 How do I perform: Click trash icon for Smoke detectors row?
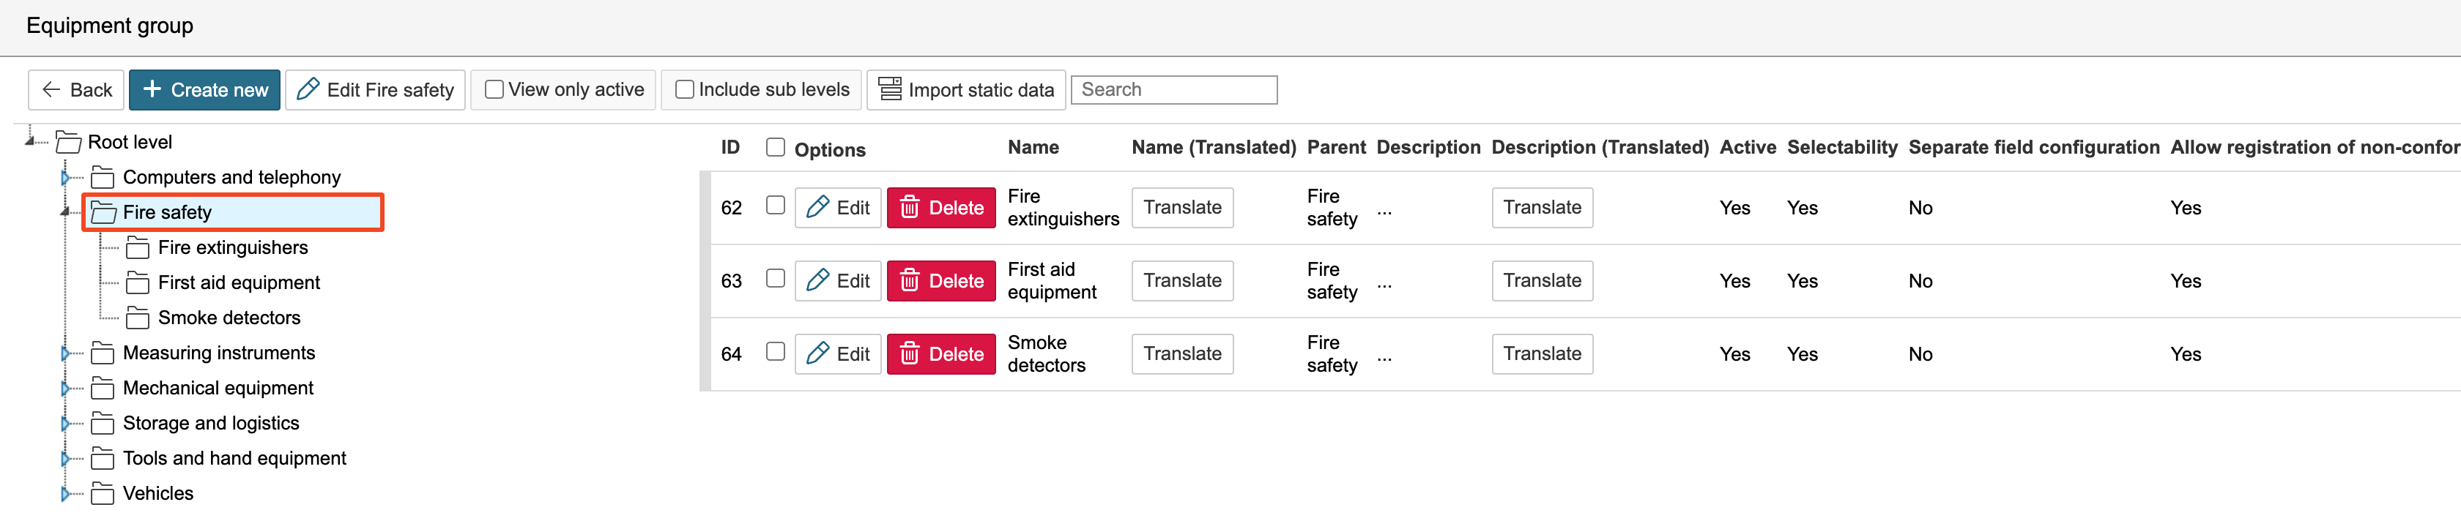[x=910, y=354]
